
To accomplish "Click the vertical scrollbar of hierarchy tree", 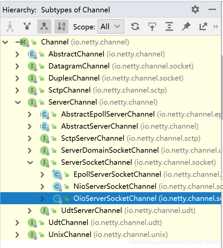I will [222, 88].
